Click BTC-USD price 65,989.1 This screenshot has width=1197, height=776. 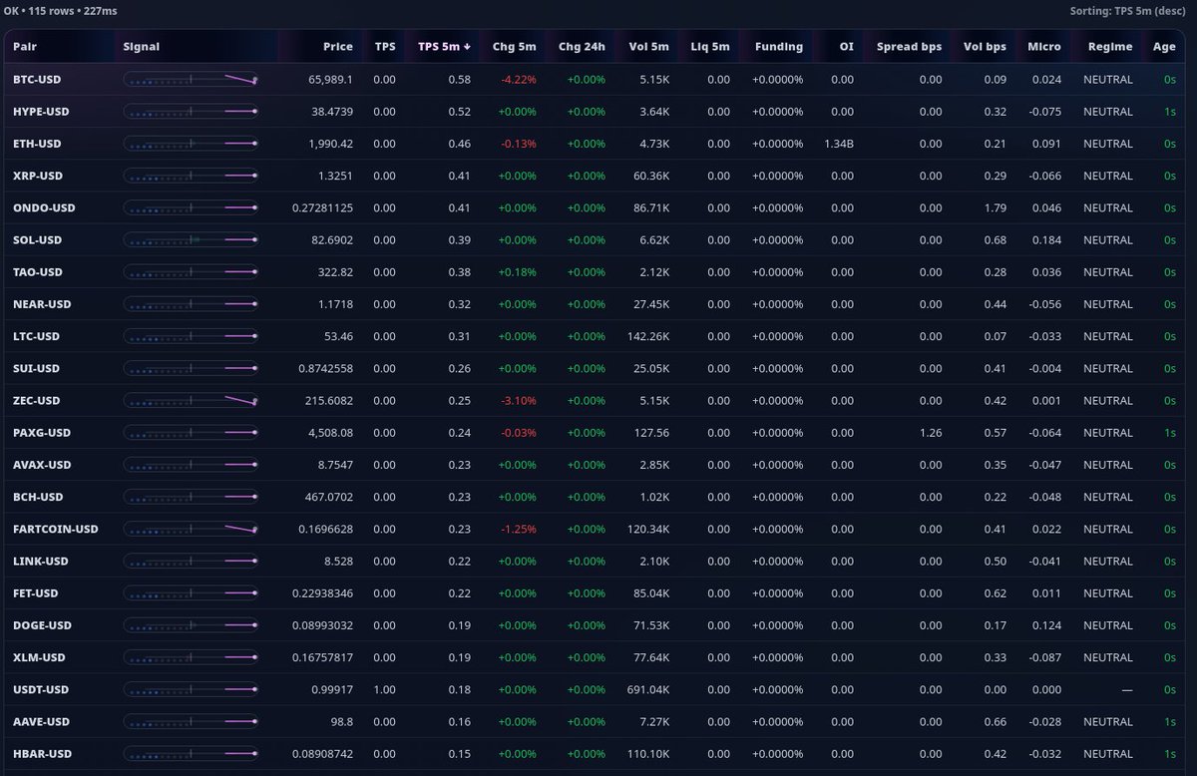click(x=331, y=80)
